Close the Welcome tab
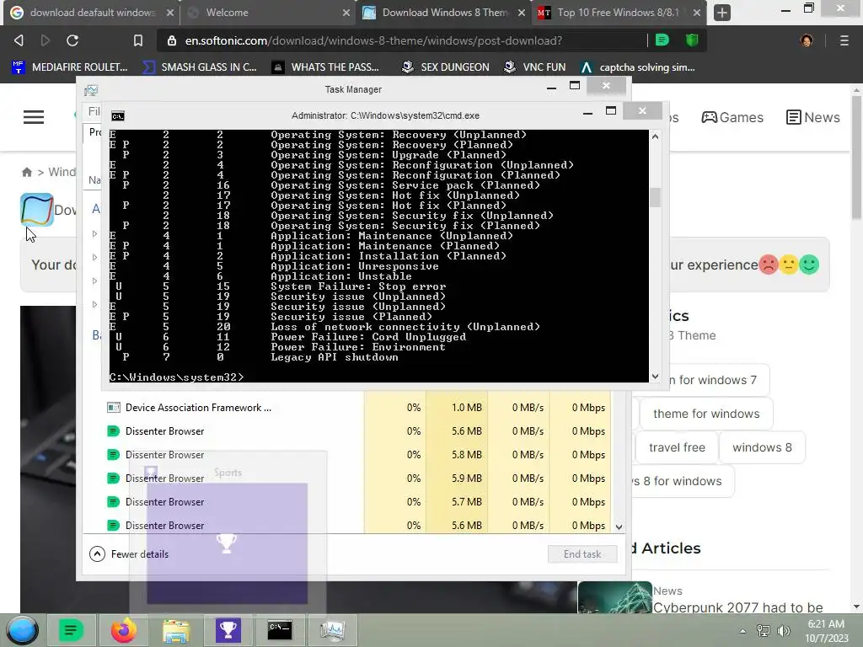The width and height of the screenshot is (863, 647). [346, 13]
